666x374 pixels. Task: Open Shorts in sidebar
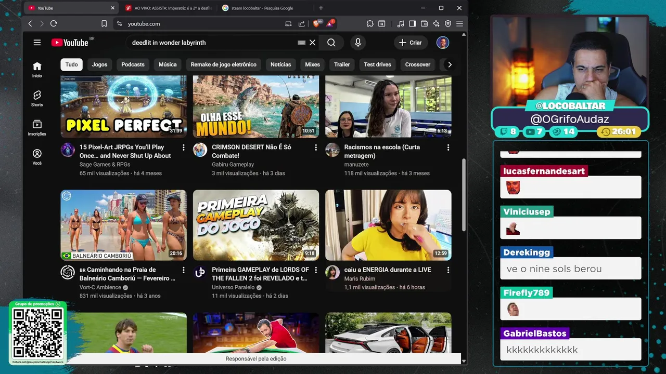click(37, 98)
